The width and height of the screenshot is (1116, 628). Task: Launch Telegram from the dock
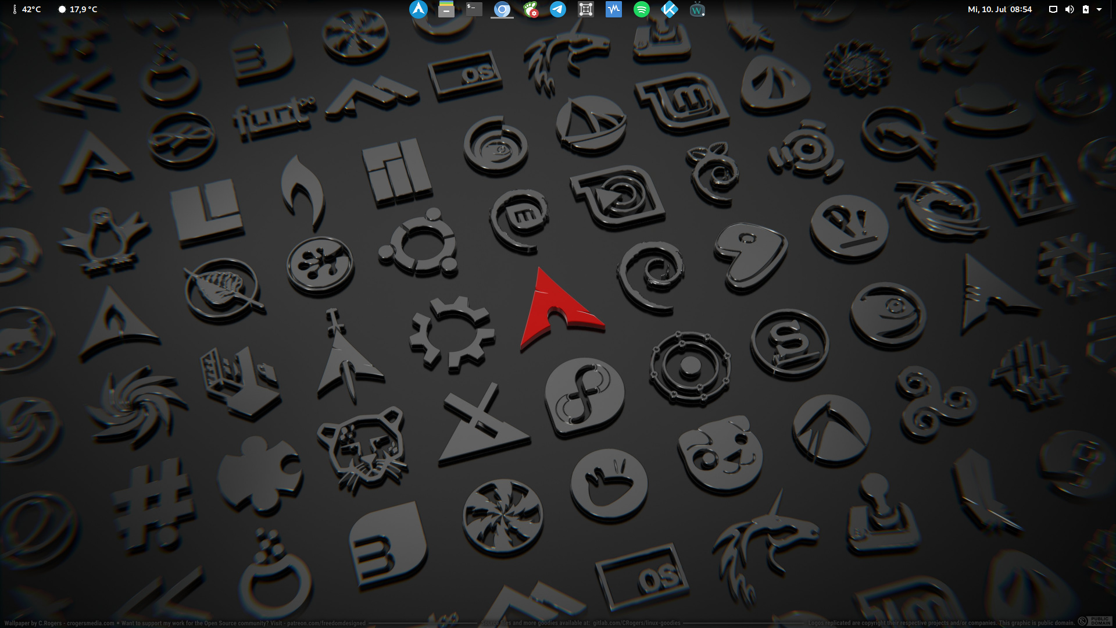(557, 9)
